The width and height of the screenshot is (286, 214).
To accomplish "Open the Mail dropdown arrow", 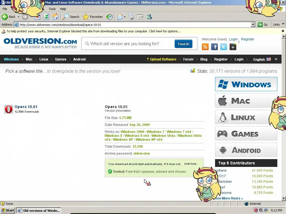I will pos(125,17).
